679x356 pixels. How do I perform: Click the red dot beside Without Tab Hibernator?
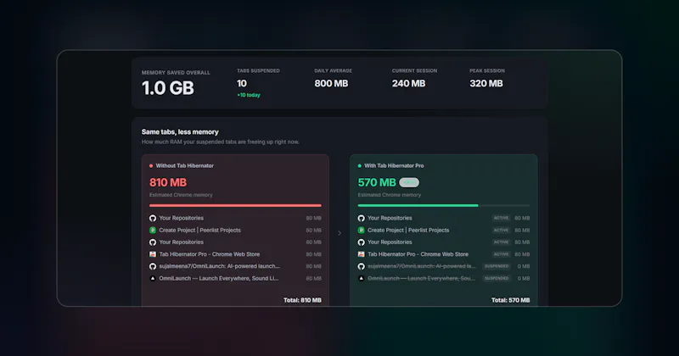[151, 165]
